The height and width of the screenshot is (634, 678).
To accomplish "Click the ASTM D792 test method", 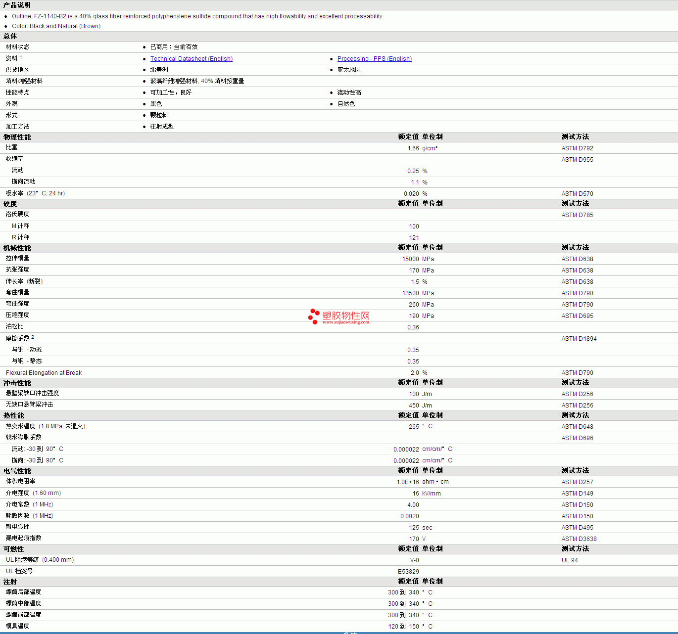I will [x=577, y=148].
